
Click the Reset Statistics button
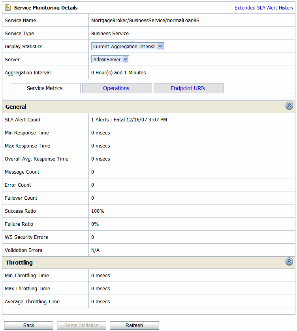tap(81, 325)
